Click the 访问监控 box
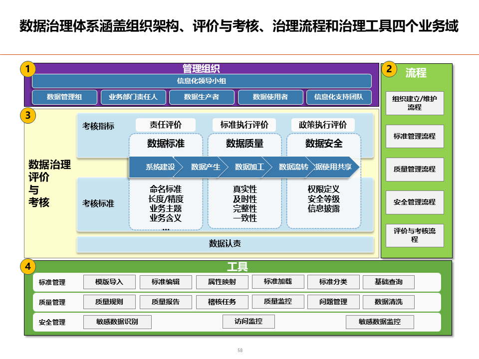This screenshot has width=479, height=359. [248, 322]
